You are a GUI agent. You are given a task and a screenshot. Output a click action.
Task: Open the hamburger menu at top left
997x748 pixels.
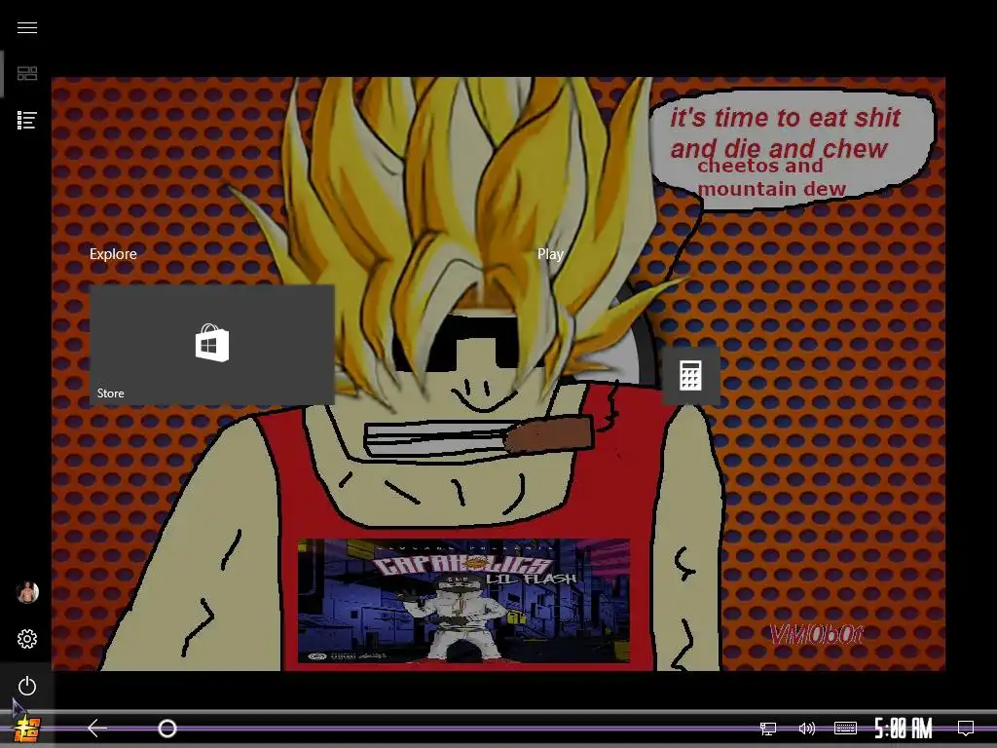point(26,27)
